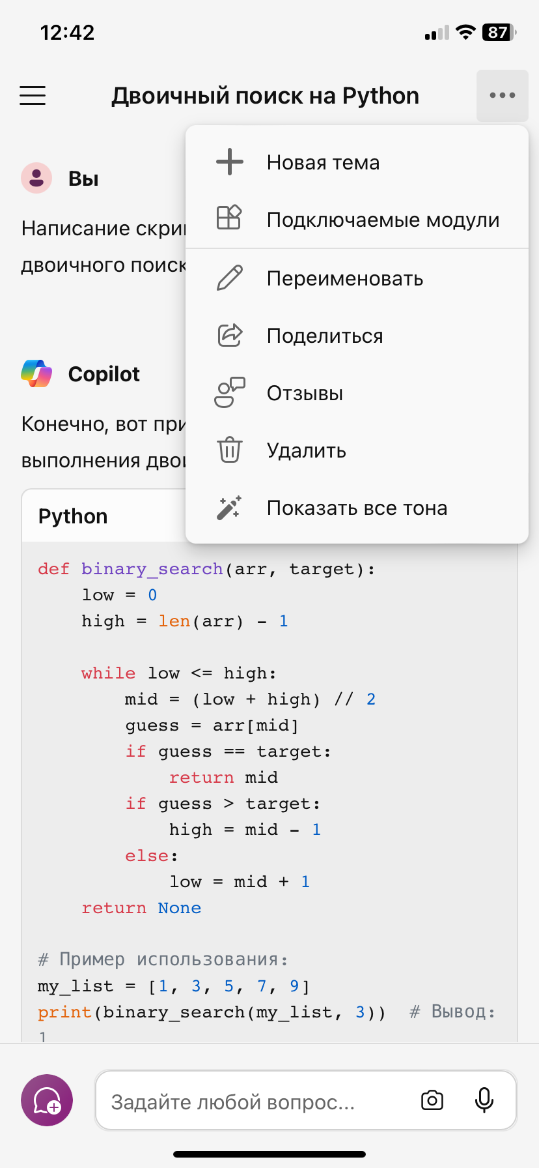Start new chat with purple bubble button

pyautogui.click(x=47, y=1100)
